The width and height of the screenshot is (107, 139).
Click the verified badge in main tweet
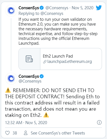click(41, 76)
